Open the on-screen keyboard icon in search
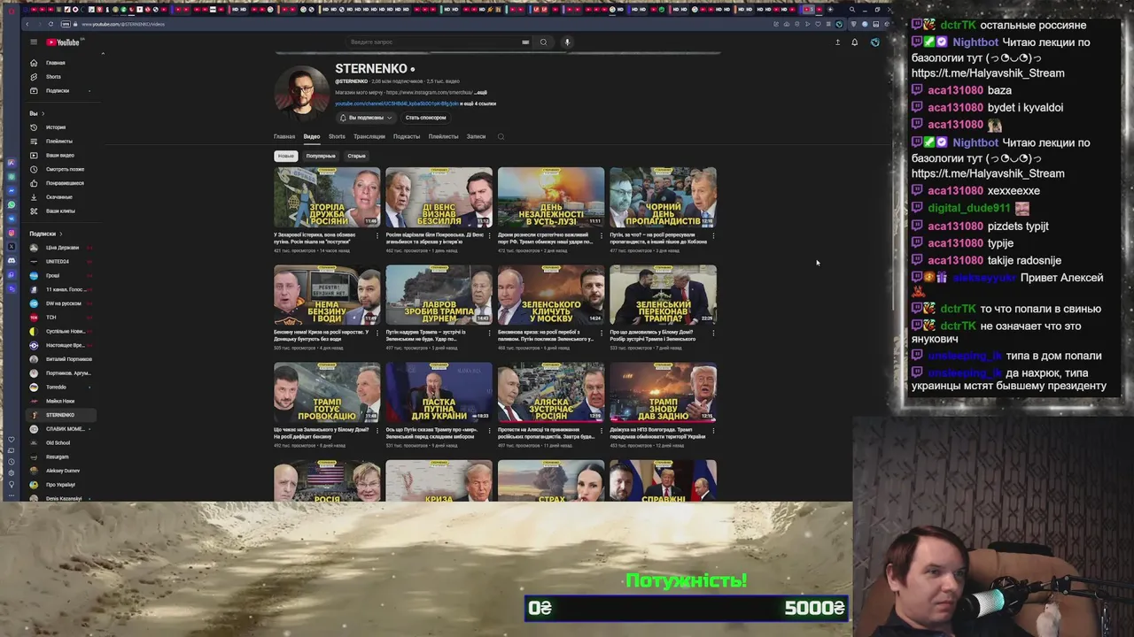 525,42
